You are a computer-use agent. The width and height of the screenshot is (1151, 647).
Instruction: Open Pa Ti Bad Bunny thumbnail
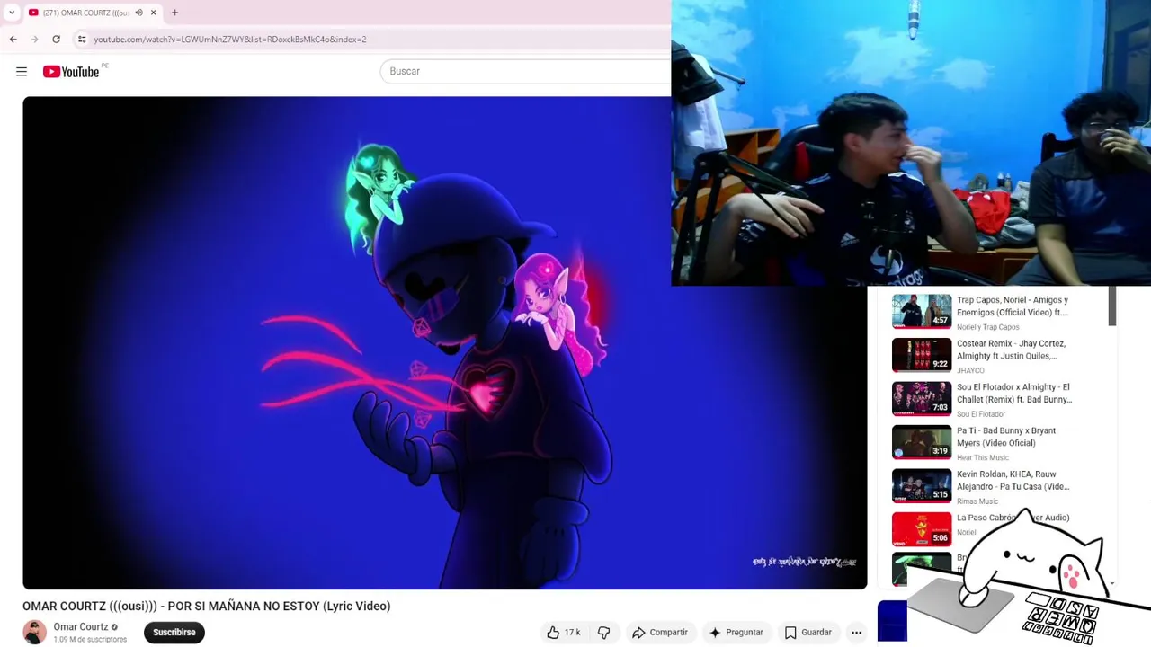[922, 442]
